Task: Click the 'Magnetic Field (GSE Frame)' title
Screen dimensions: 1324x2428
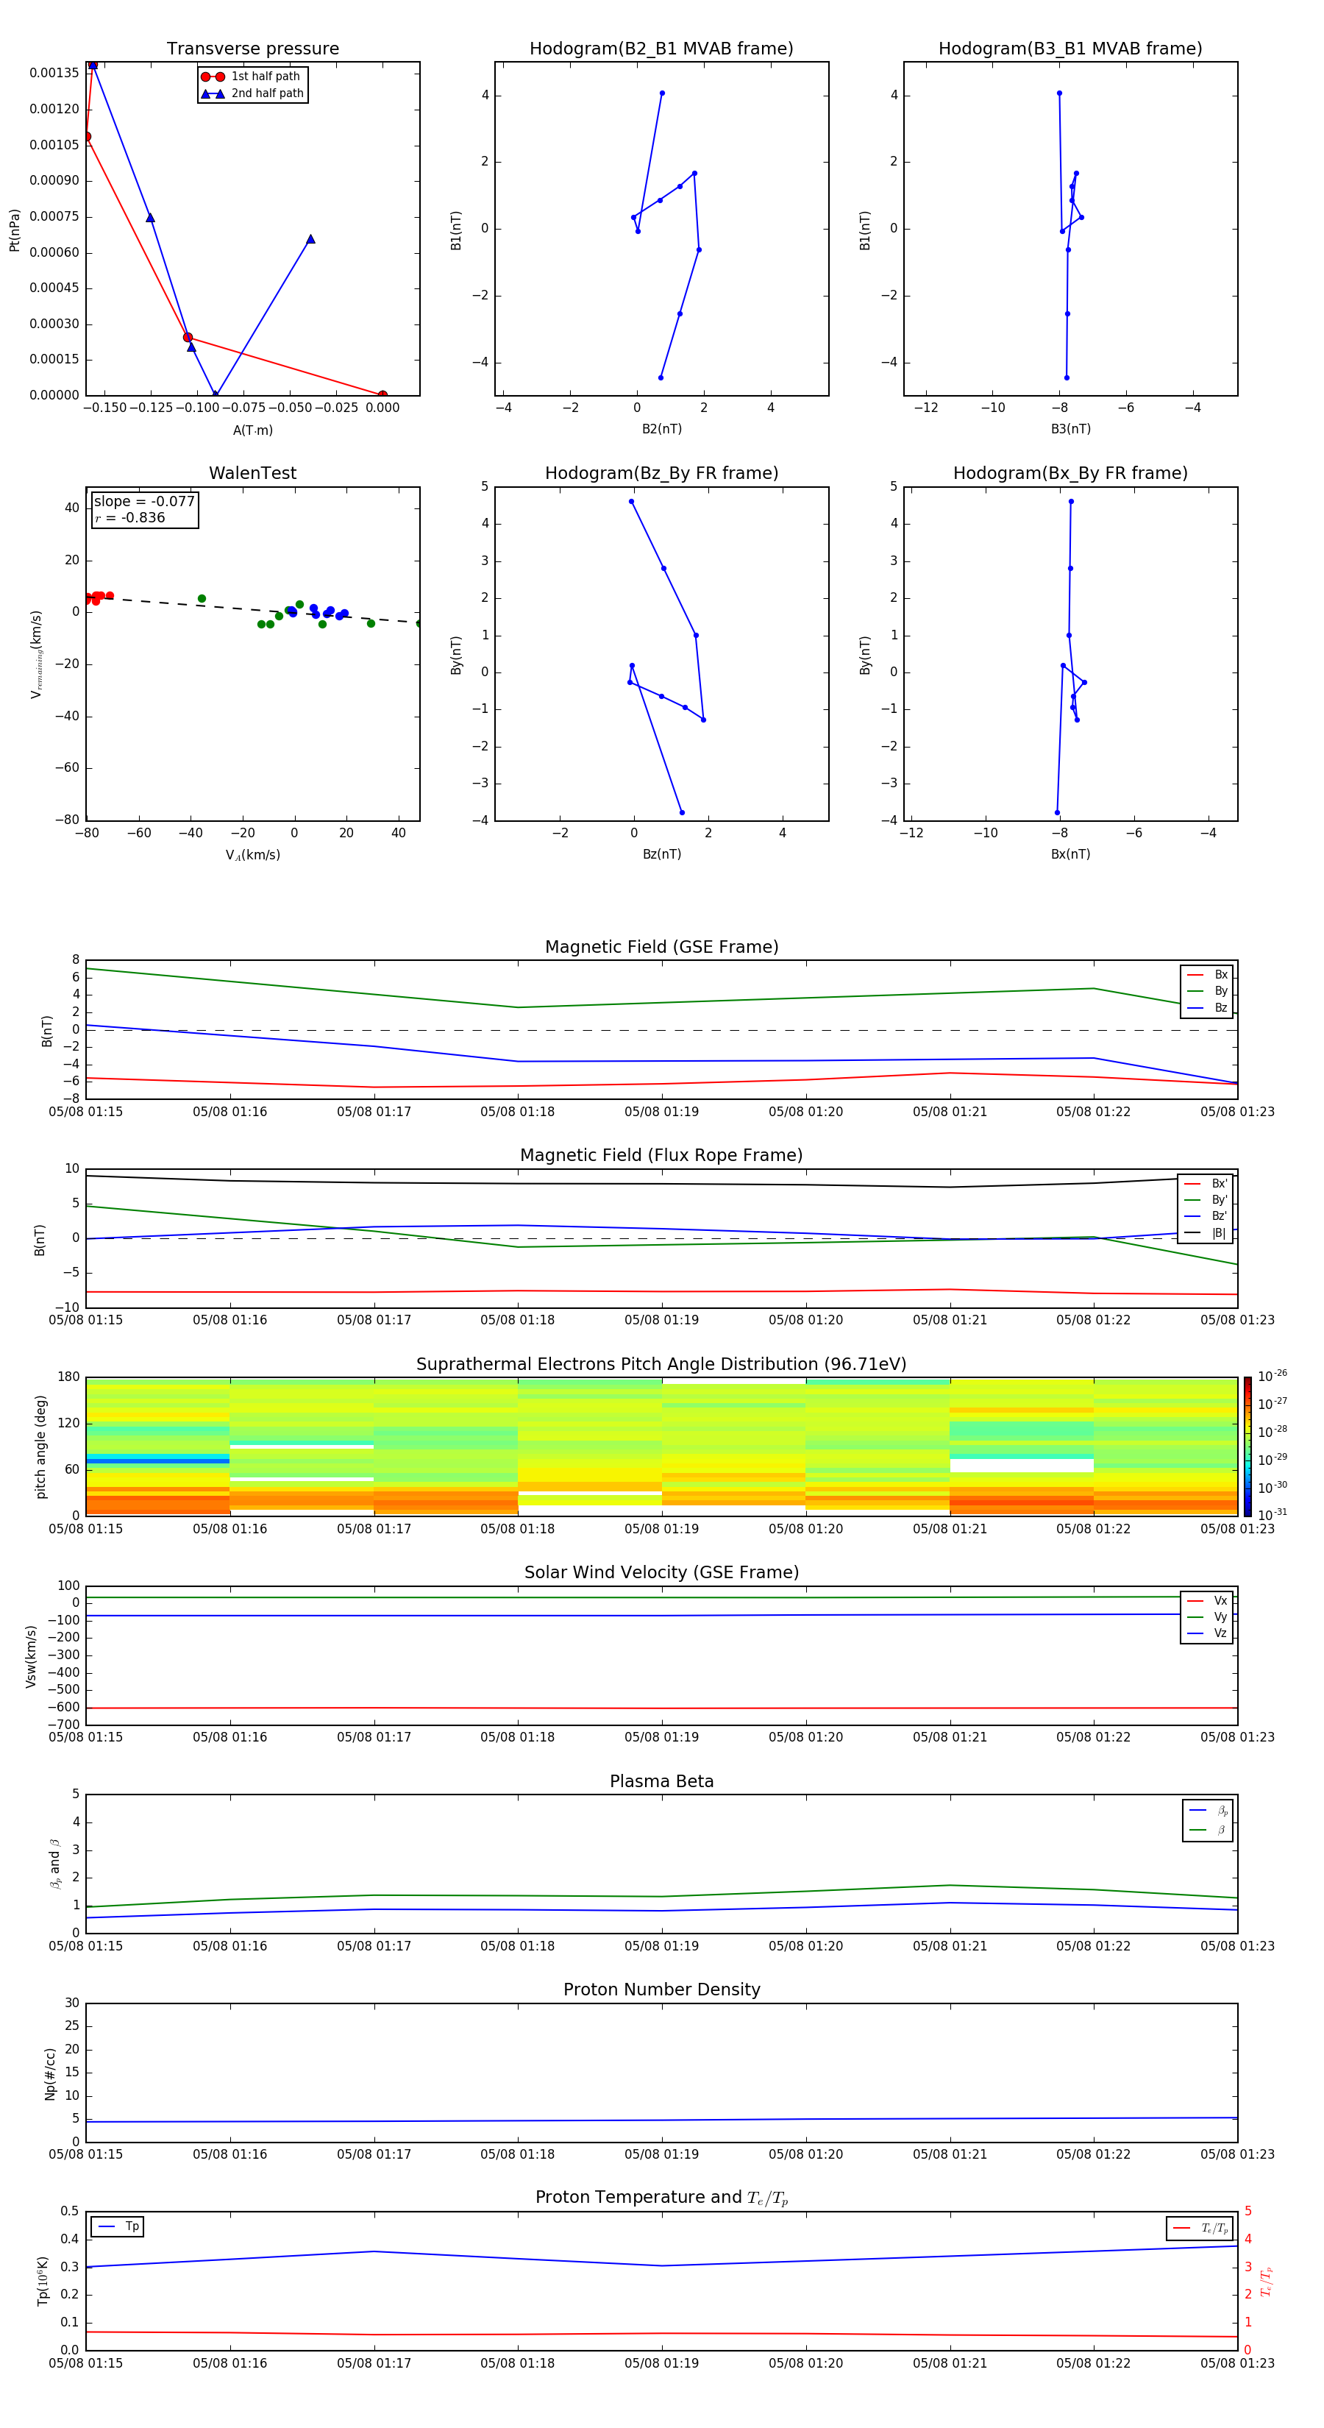Action: click(661, 947)
